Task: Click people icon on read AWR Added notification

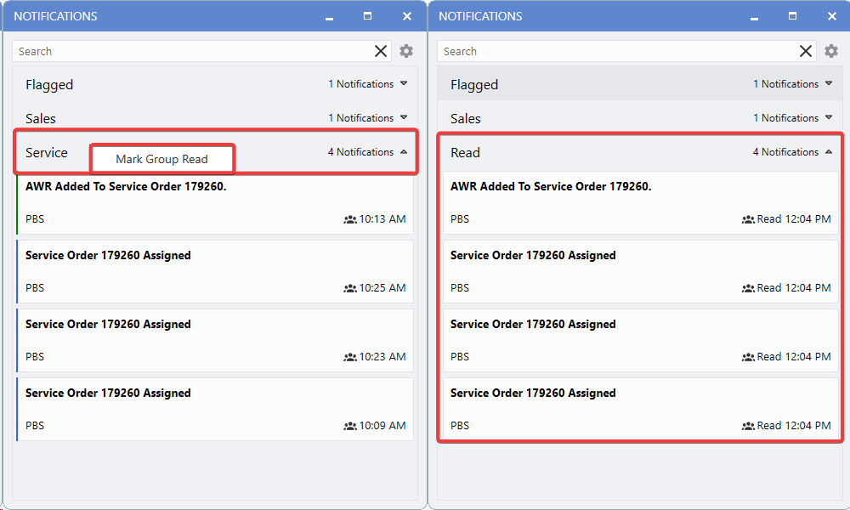Action: pos(748,219)
